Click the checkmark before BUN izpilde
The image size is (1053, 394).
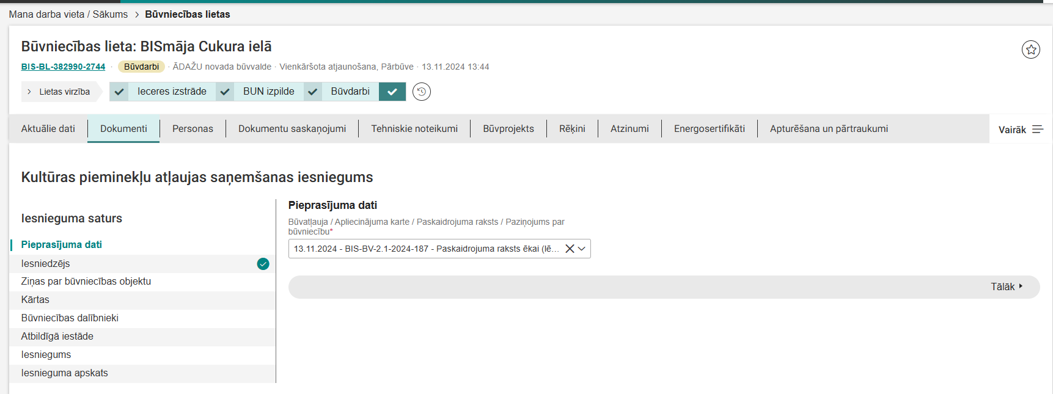pyautogui.click(x=225, y=92)
